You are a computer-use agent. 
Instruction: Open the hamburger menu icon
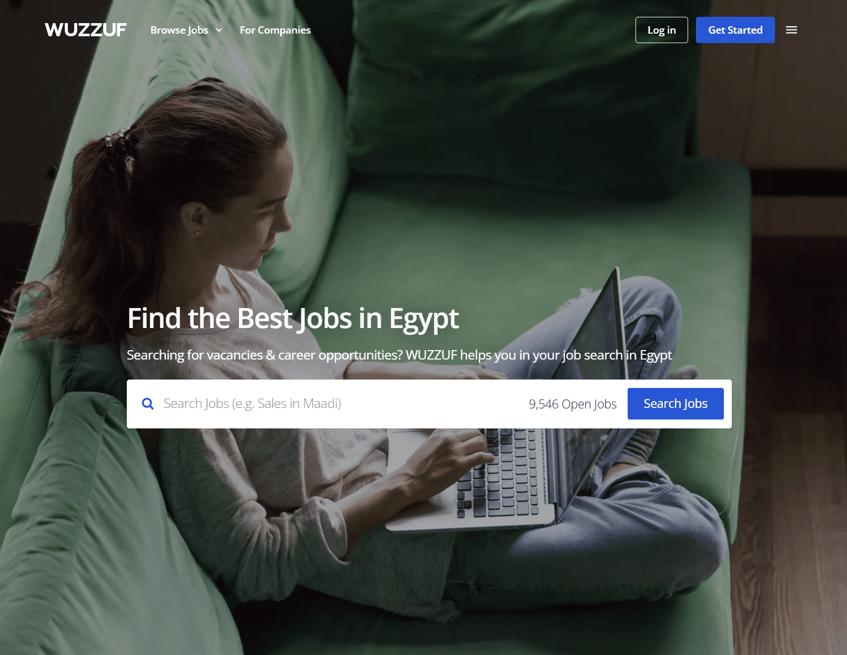(x=791, y=30)
